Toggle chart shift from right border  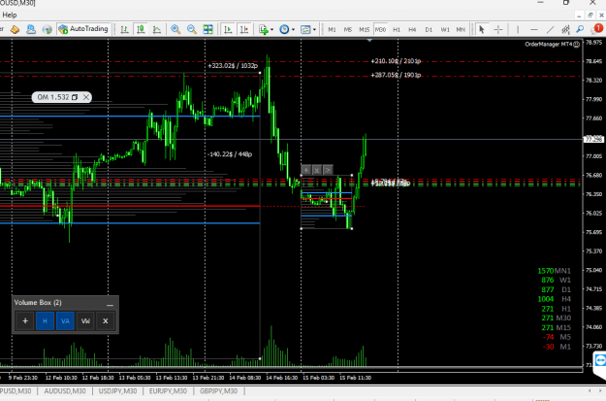point(244,29)
